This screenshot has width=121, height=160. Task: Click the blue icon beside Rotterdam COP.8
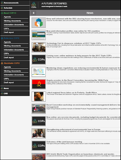pyautogui.click(x=2, y=38)
